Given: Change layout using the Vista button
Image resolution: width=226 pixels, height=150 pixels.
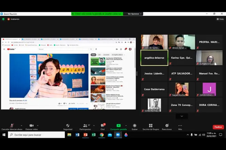Looking at the screenshot, I should click(x=220, y=19).
